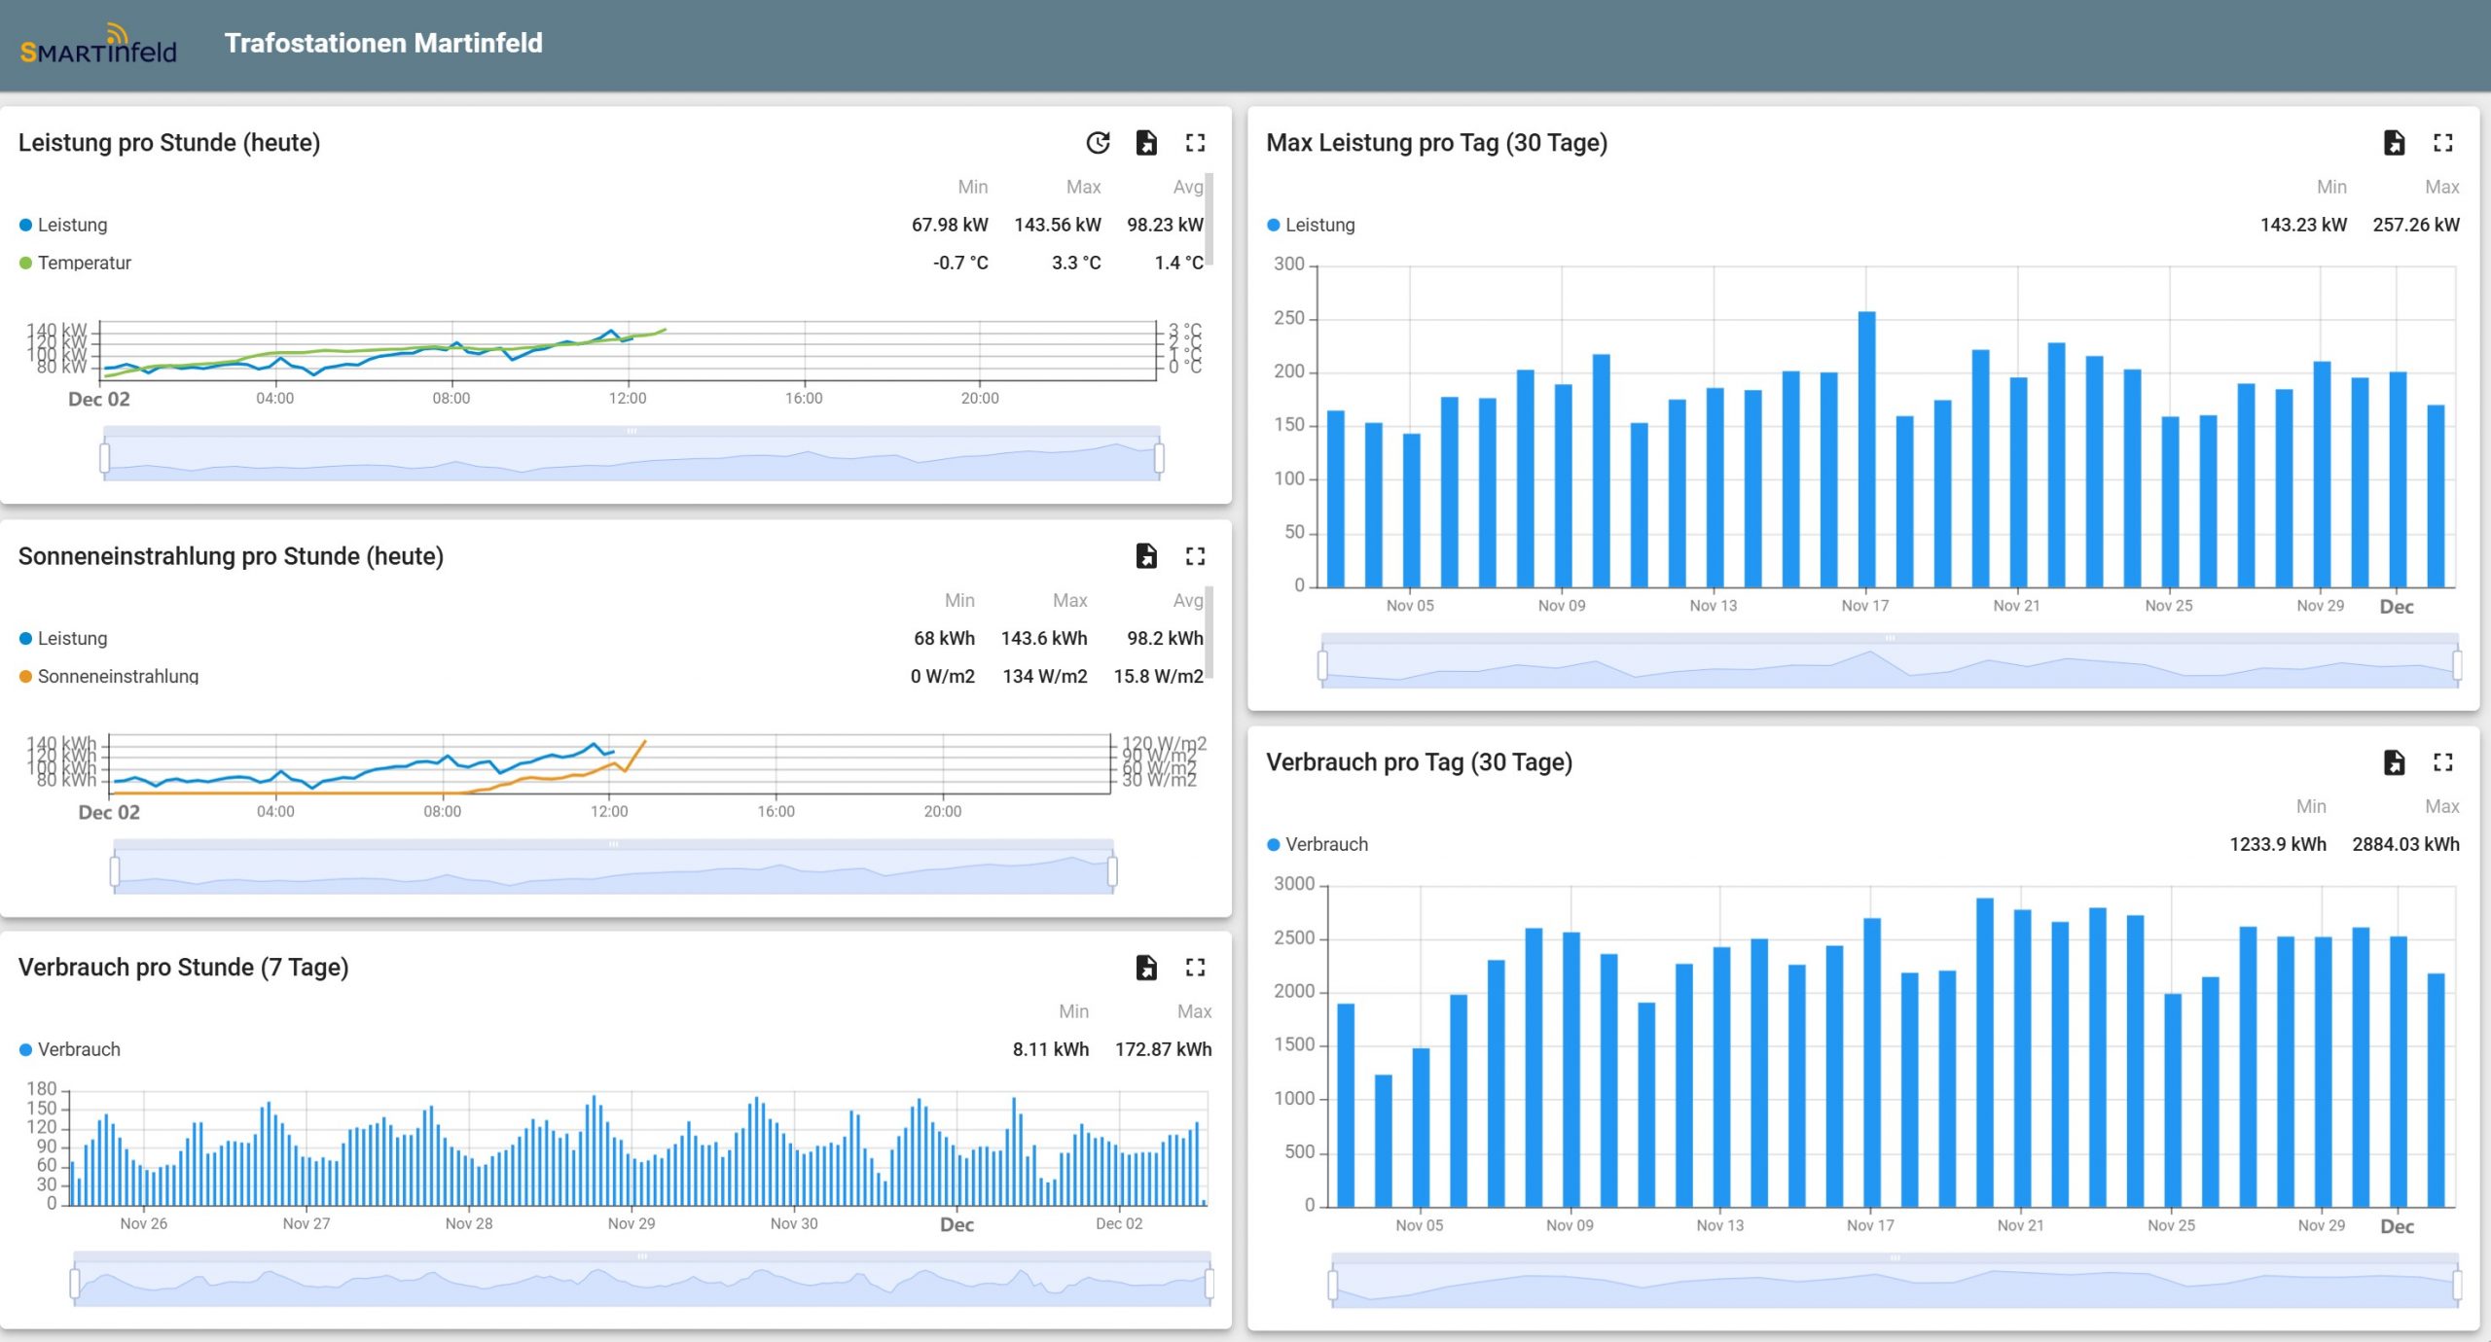Toggle the Temperatur legend series

(84, 263)
